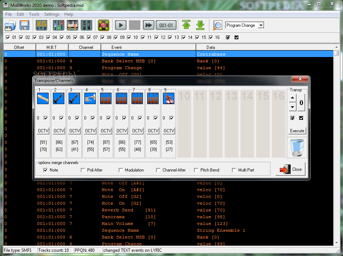Toggle the transpose value 0 button
Screen dimensions: 343x256
(x=302, y=103)
